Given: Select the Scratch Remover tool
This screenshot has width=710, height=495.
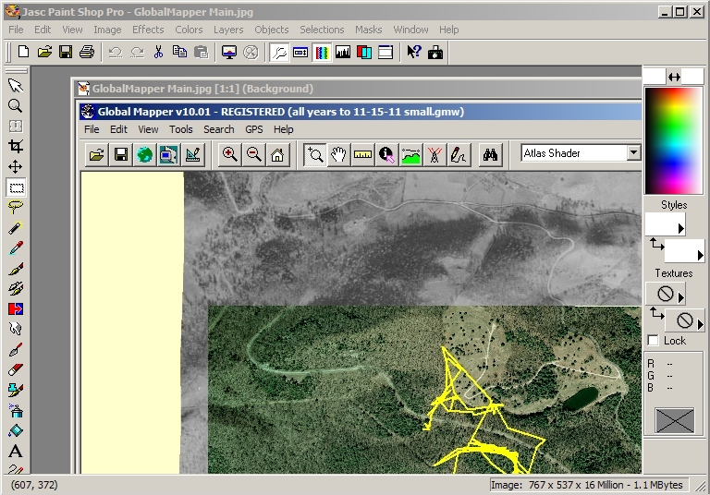Looking at the screenshot, I should coord(16,349).
